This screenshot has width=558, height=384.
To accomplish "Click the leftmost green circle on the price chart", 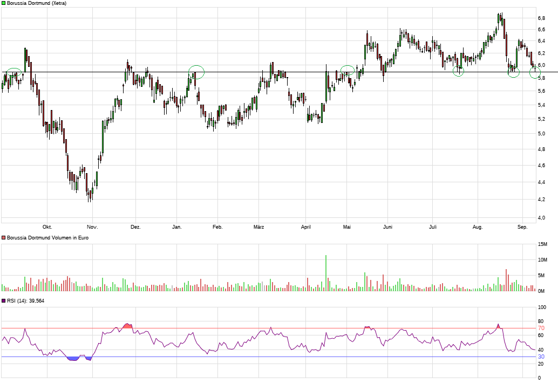I will (15, 72).
